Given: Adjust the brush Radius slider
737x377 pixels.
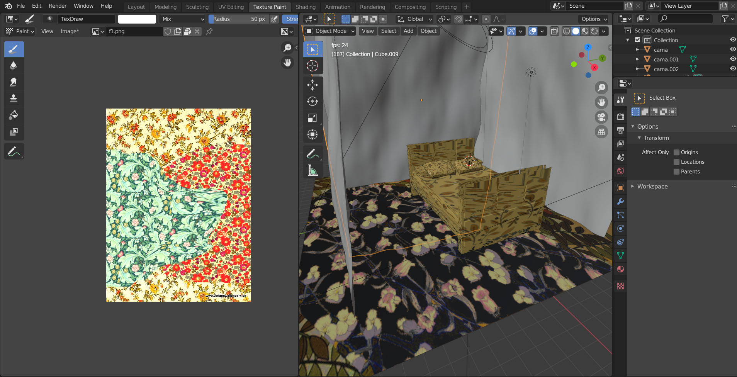Looking at the screenshot, I should (x=239, y=19).
